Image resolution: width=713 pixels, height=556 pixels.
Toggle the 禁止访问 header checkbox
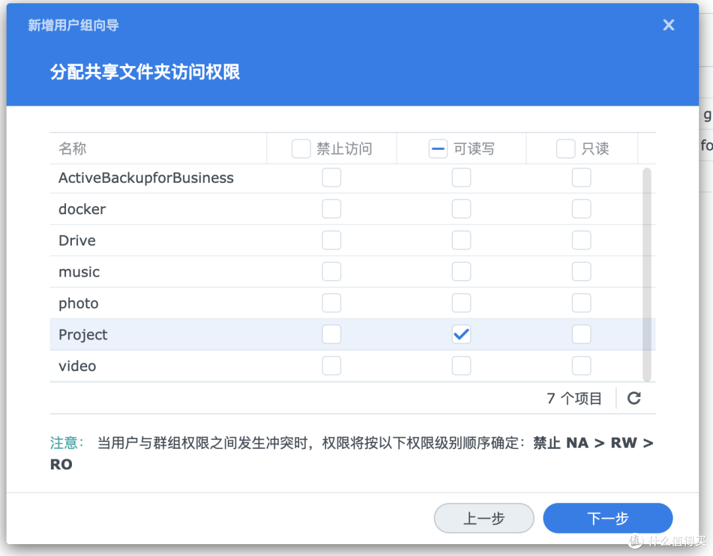pyautogui.click(x=301, y=149)
